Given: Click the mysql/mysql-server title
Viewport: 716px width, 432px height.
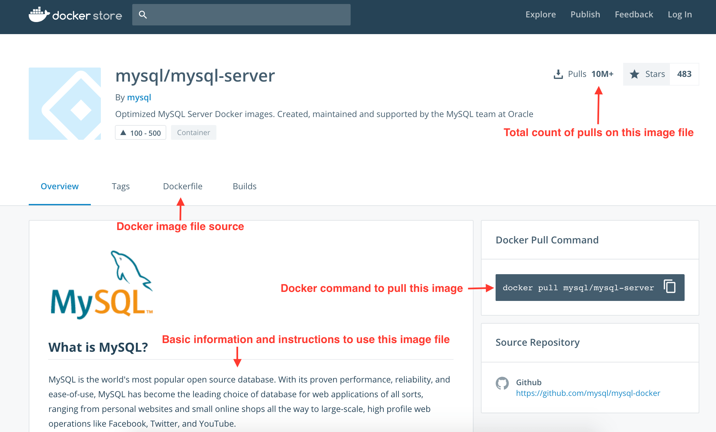Looking at the screenshot, I should tap(195, 76).
